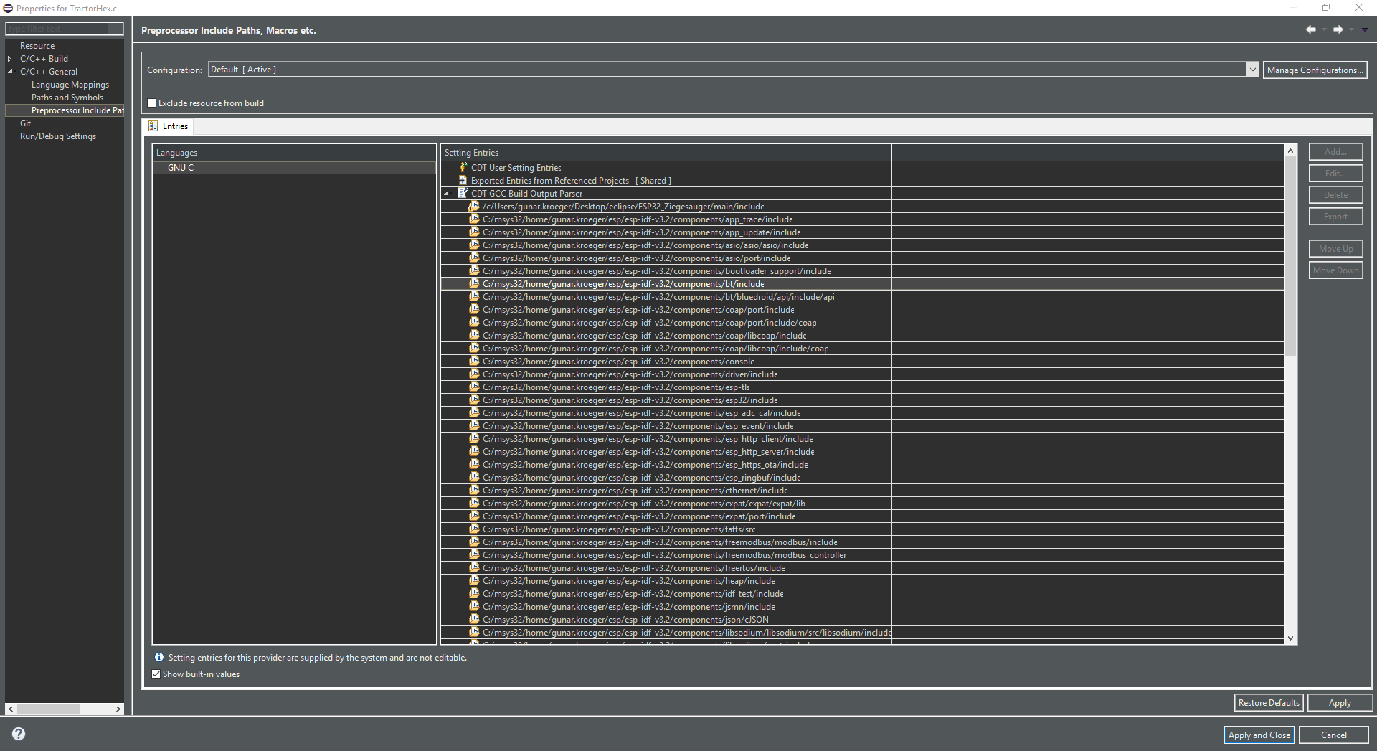Switch to the Entries tab

[x=169, y=126]
